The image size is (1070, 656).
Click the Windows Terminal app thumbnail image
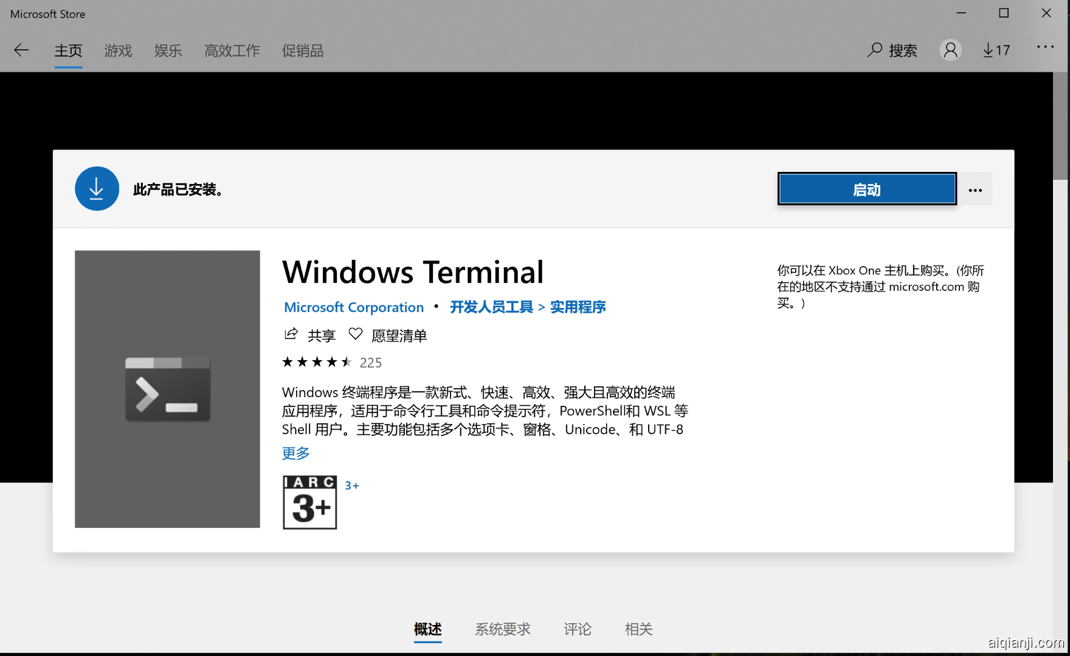coord(167,389)
